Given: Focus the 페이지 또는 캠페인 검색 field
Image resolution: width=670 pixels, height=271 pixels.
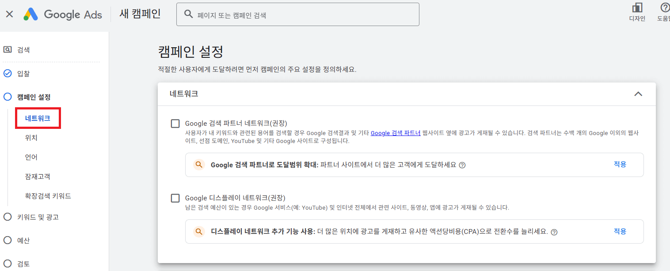Looking at the screenshot, I should pyautogui.click(x=297, y=15).
